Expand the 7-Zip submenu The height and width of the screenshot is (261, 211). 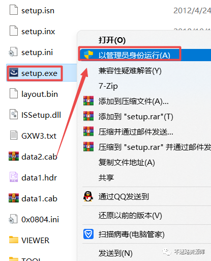point(108,86)
